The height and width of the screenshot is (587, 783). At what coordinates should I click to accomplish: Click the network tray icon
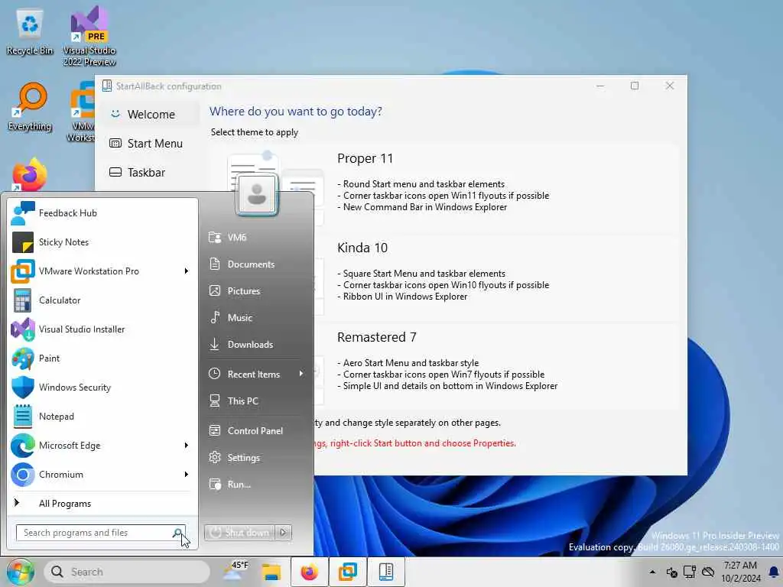pos(690,572)
